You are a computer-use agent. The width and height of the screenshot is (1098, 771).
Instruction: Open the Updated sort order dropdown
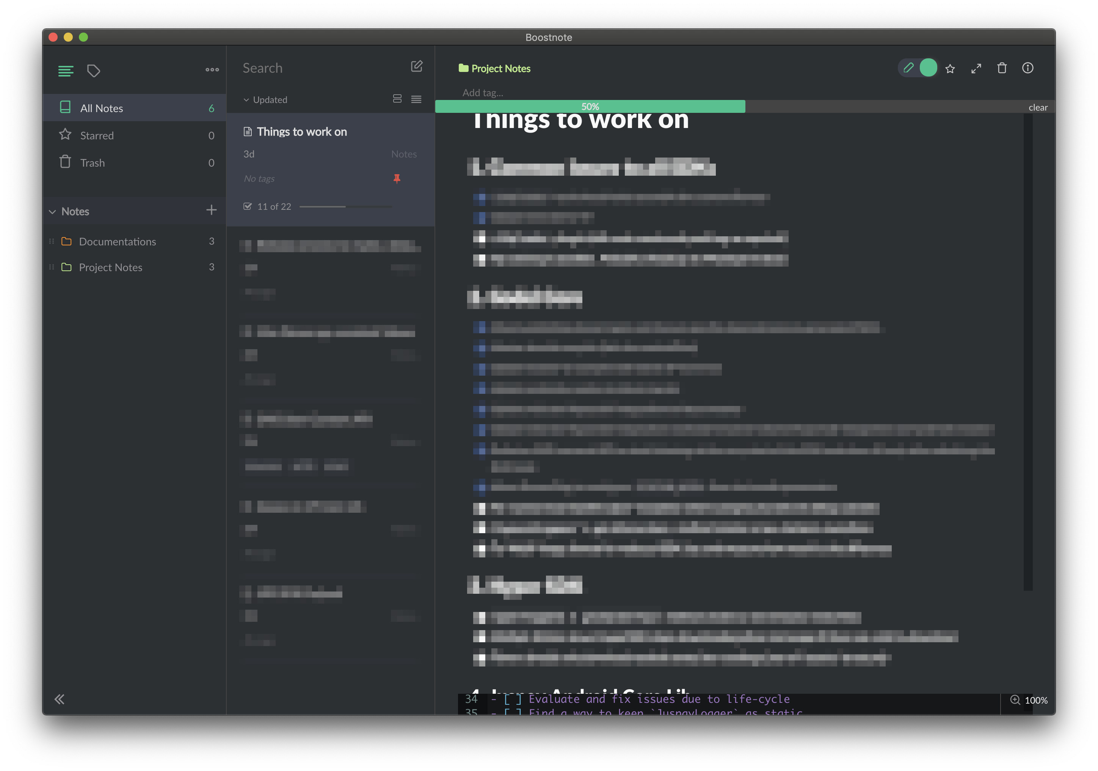(x=265, y=99)
